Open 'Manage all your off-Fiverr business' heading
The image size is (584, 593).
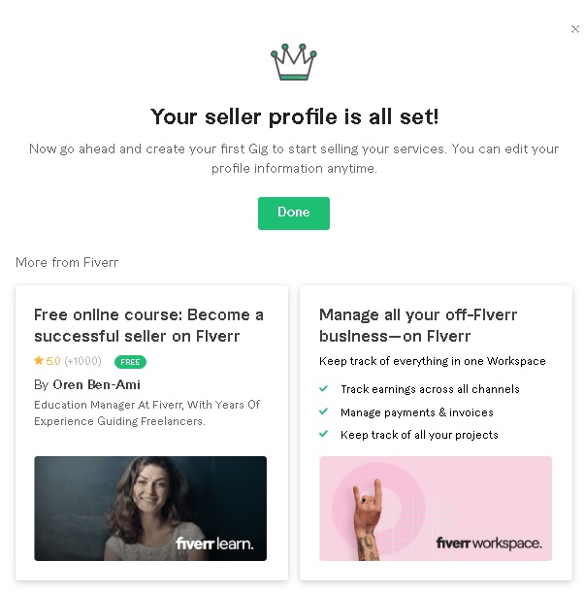click(x=418, y=325)
